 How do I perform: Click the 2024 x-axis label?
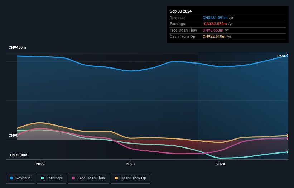pyautogui.click(x=221, y=164)
